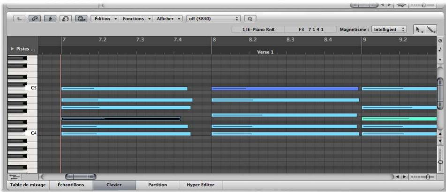This screenshot has height=192, width=446.
Task: Select the green note in bar 9
Action: point(400,119)
